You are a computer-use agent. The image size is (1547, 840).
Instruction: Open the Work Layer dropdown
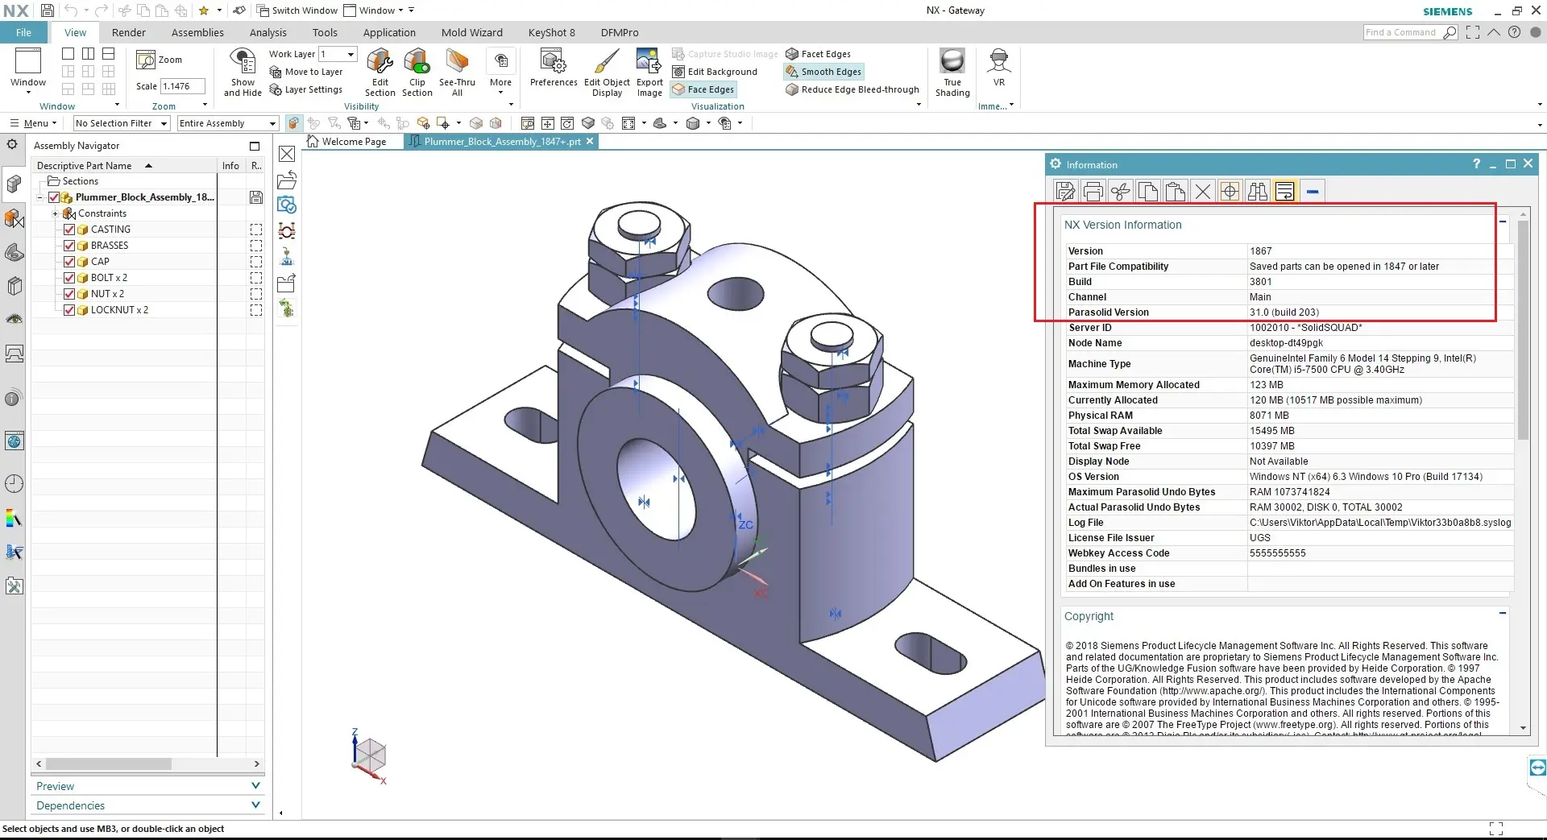pyautogui.click(x=350, y=54)
